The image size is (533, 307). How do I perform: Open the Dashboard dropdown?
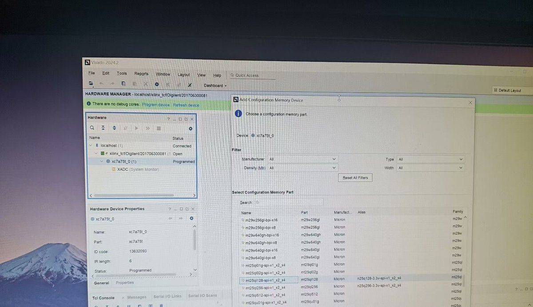(215, 85)
